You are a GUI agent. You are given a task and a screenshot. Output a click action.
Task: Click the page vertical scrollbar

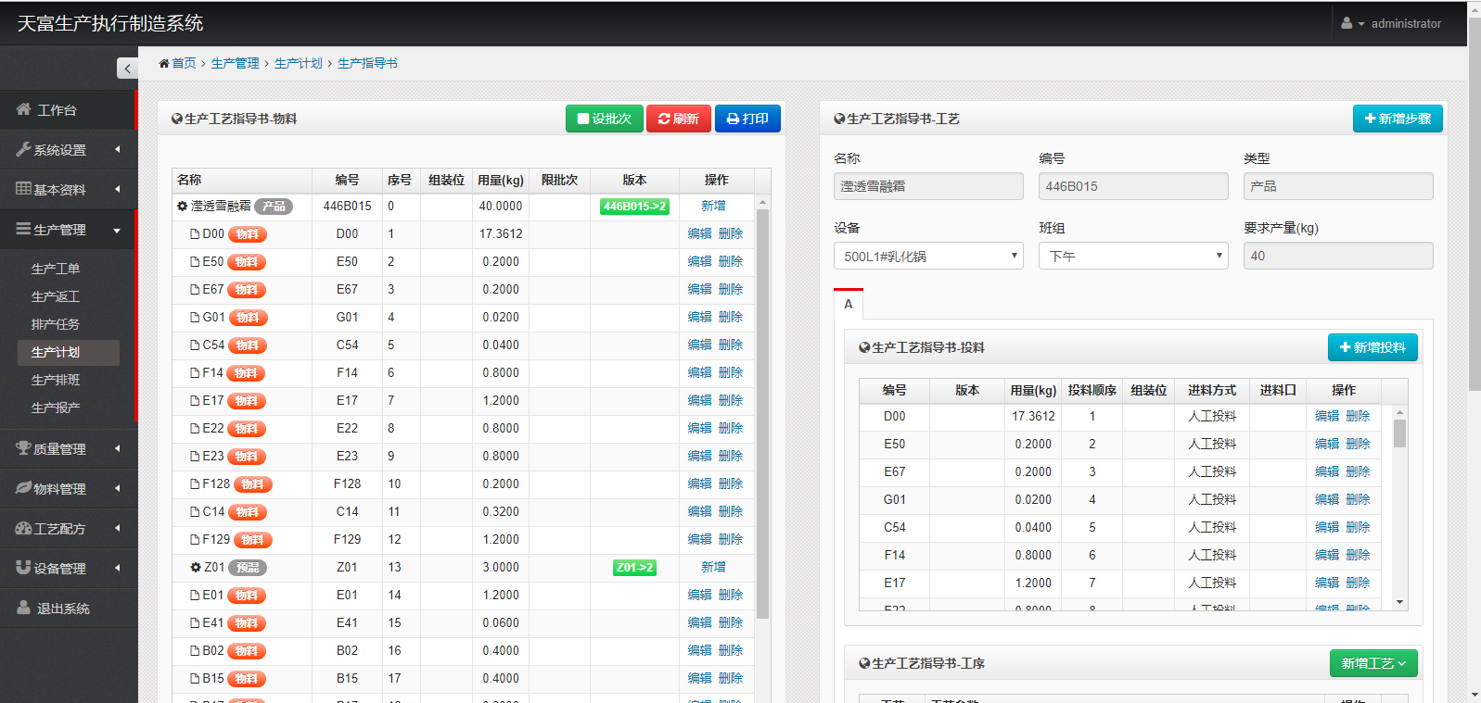pyautogui.click(x=1475, y=205)
